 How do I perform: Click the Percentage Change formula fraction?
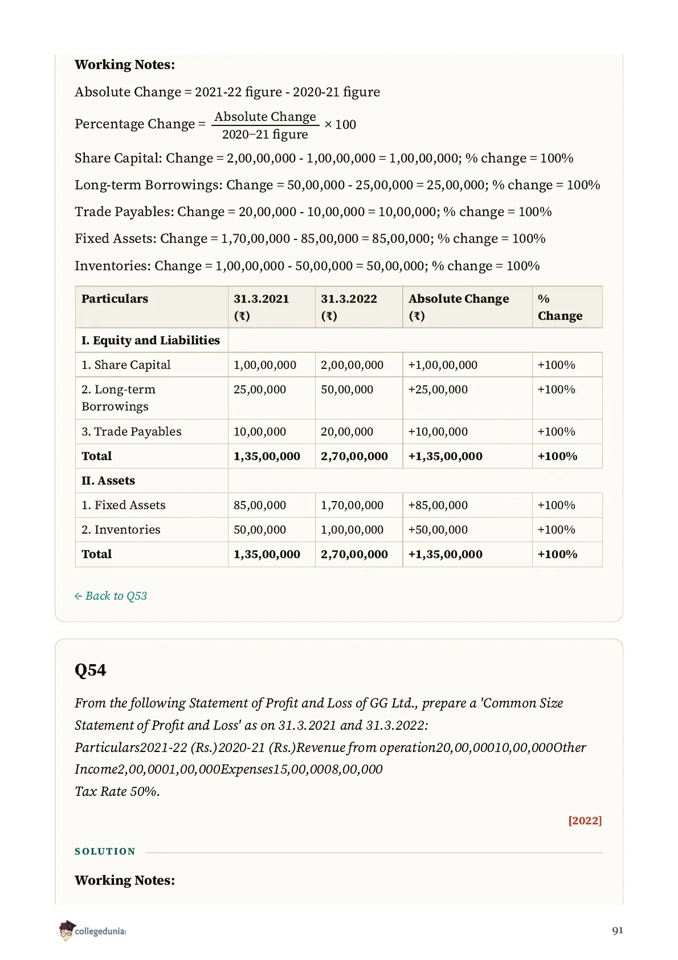coord(265,125)
